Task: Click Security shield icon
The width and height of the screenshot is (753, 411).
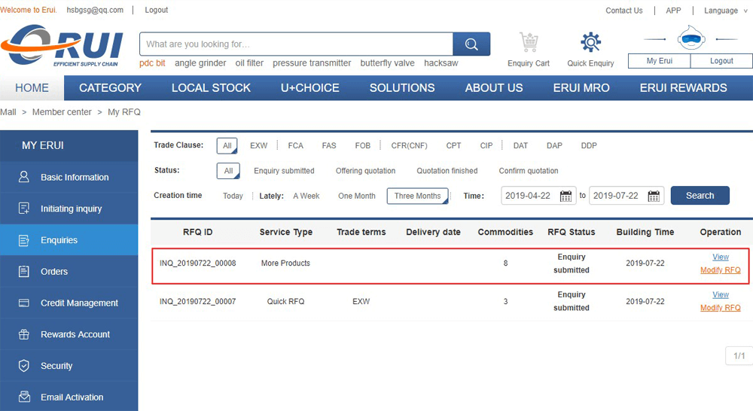Action: (x=23, y=366)
